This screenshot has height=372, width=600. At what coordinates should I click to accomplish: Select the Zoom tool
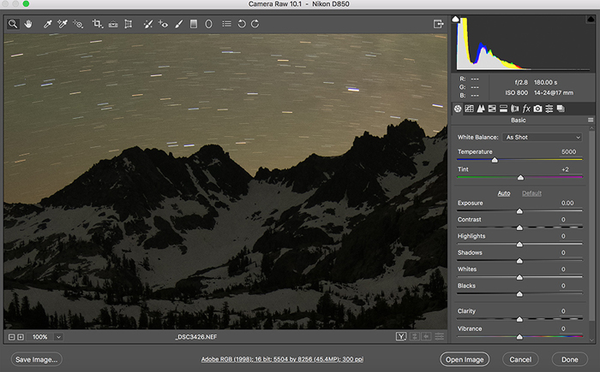(x=13, y=24)
